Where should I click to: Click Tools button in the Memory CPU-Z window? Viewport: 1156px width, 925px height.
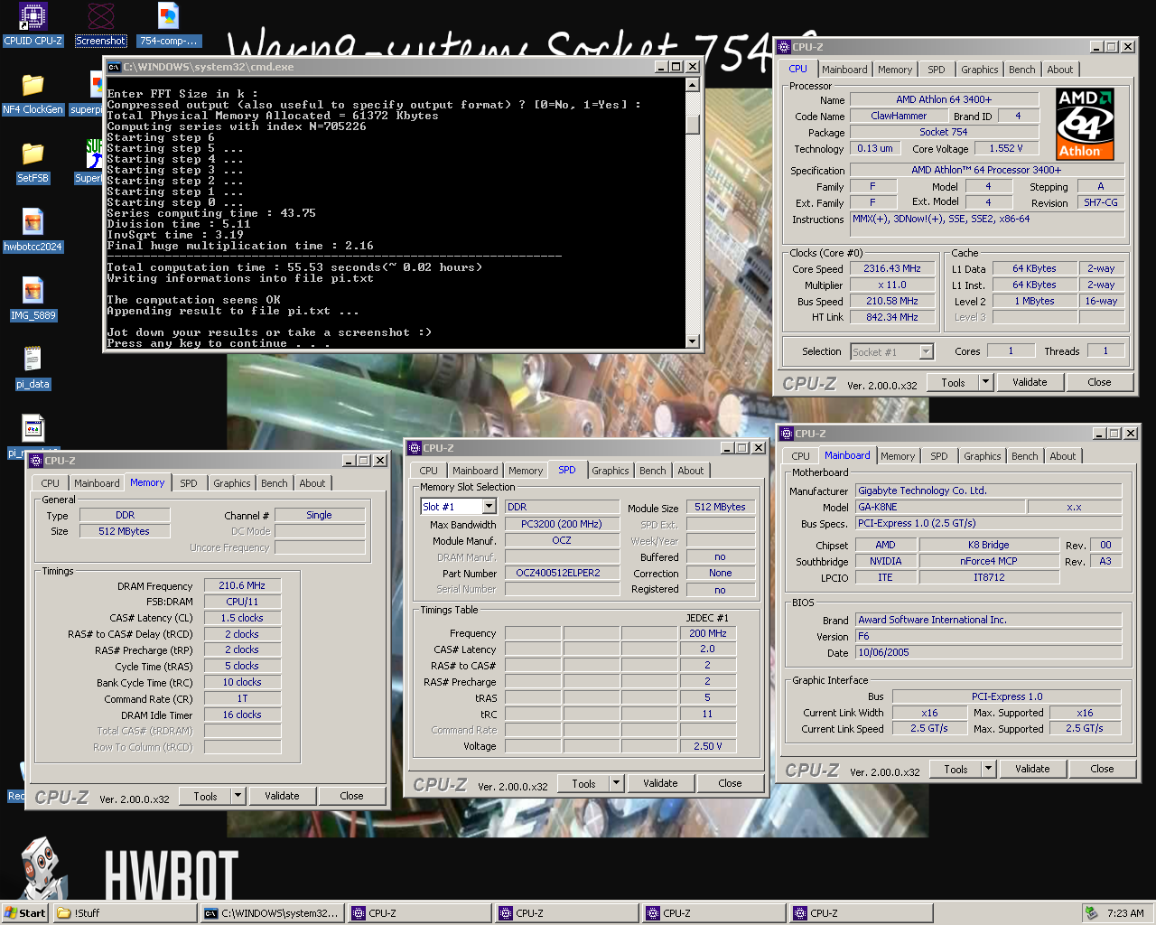pyautogui.click(x=206, y=796)
